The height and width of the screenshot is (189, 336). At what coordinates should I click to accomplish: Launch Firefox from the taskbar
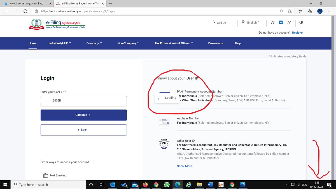click(145, 185)
